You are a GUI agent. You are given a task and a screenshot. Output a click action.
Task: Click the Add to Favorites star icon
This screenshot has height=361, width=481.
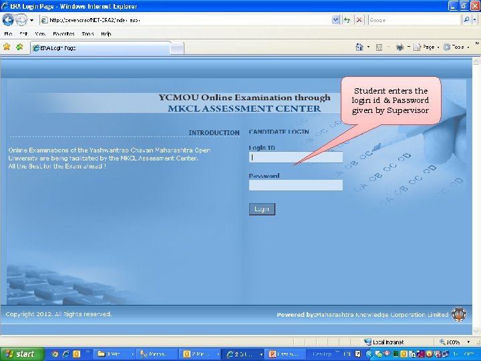pos(19,47)
